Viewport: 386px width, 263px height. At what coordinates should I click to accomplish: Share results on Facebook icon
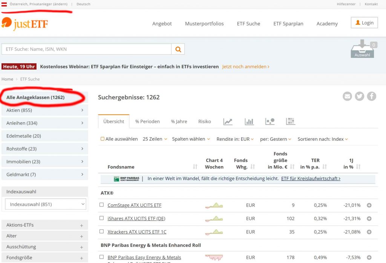[371, 96]
